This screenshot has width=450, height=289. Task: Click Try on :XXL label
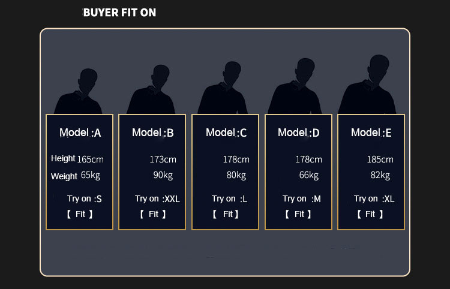point(157,198)
